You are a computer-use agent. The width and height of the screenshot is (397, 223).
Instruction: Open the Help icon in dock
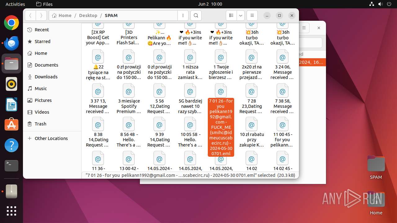coord(11,145)
